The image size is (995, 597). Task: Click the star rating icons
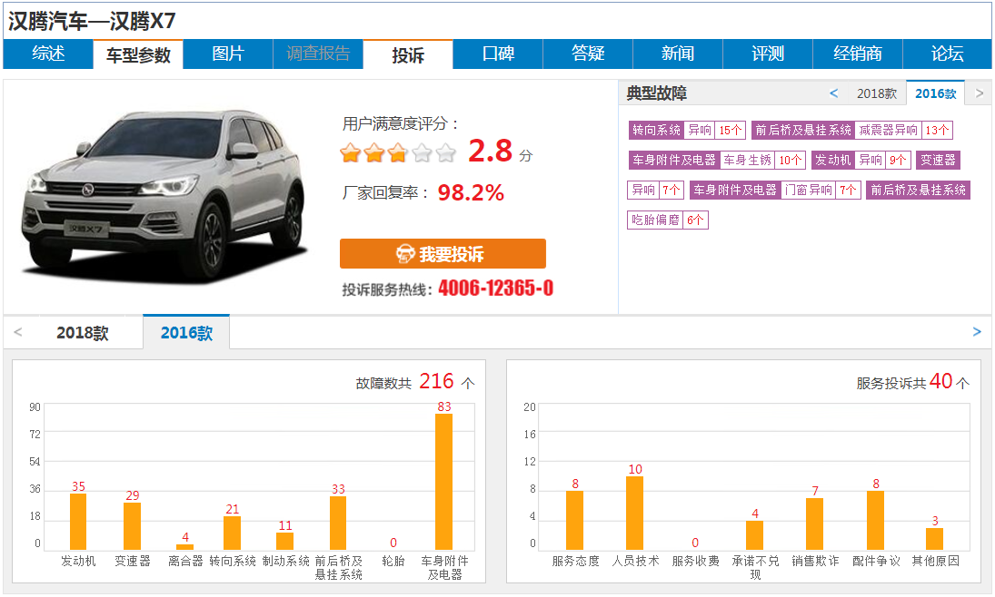397,153
